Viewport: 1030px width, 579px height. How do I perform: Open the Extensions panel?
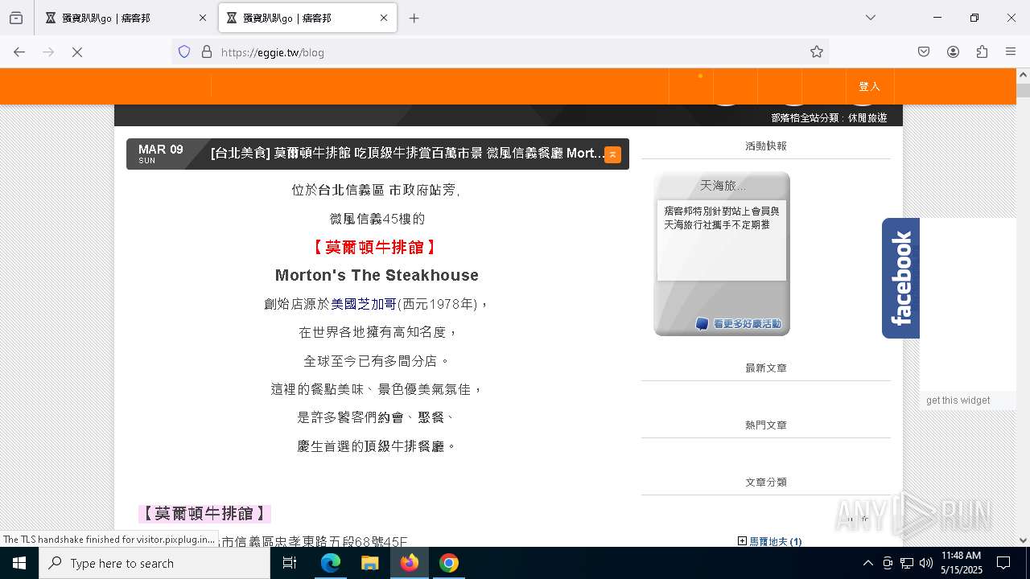[x=982, y=51]
